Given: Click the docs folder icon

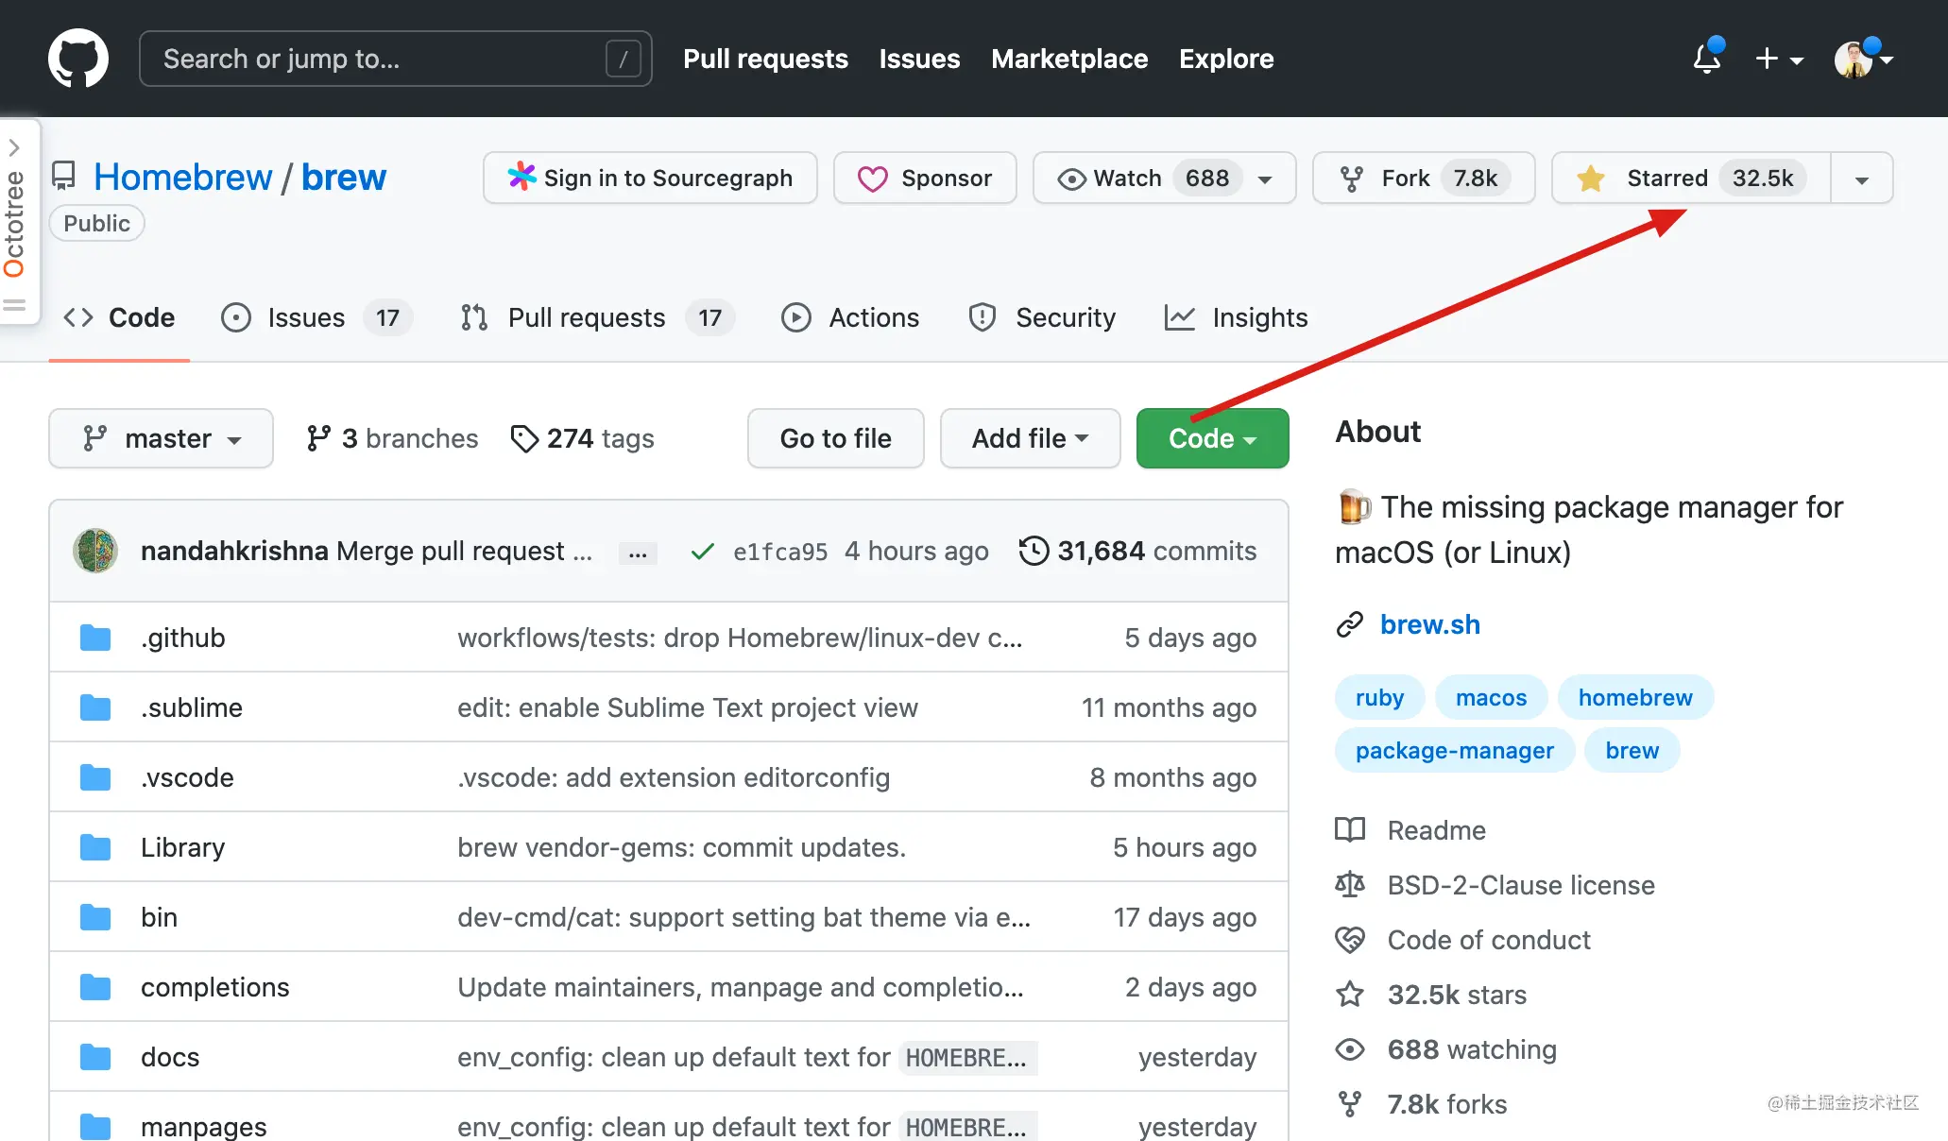Looking at the screenshot, I should coord(95,1057).
